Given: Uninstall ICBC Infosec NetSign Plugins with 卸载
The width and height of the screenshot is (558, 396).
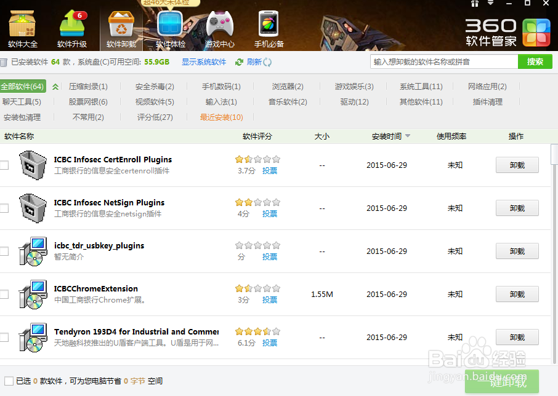Looking at the screenshot, I should 517,208.
